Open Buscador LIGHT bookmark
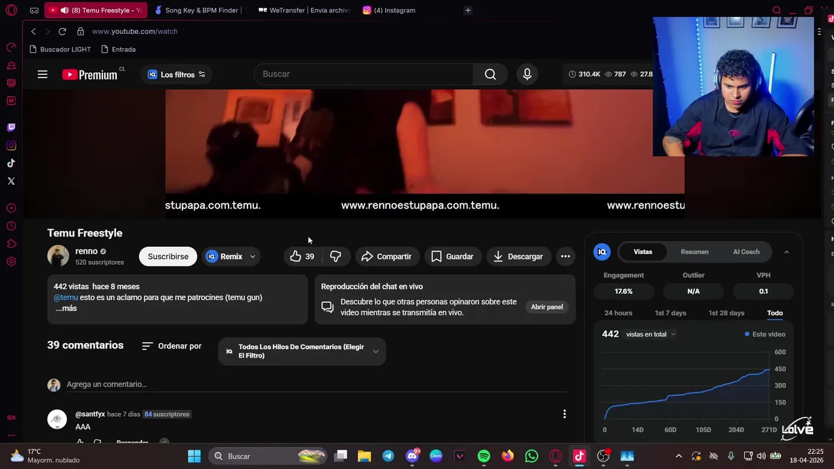Image resolution: width=834 pixels, height=469 pixels. click(x=60, y=50)
